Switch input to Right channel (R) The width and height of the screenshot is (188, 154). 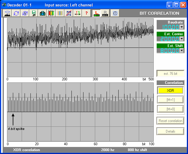point(105,13)
